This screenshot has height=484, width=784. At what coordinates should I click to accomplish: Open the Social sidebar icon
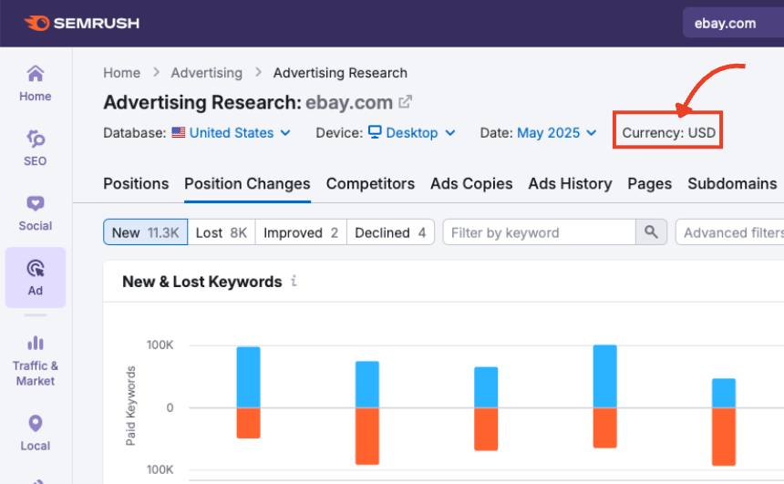pos(36,211)
